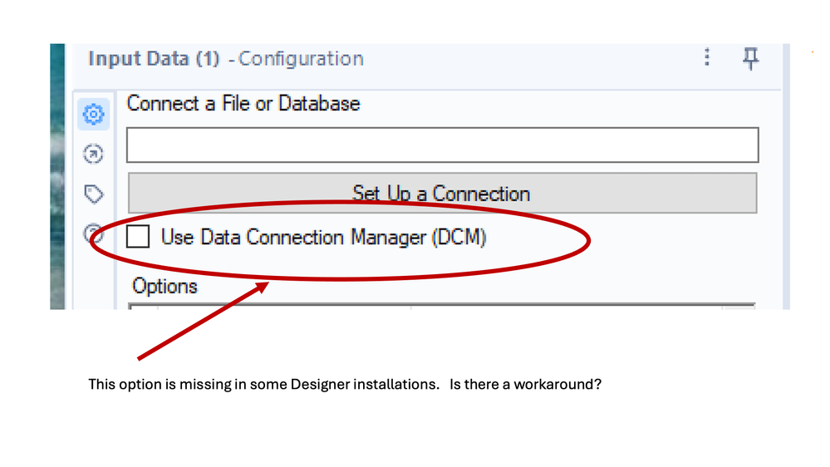Select the Options grid corner cell

(x=143, y=307)
